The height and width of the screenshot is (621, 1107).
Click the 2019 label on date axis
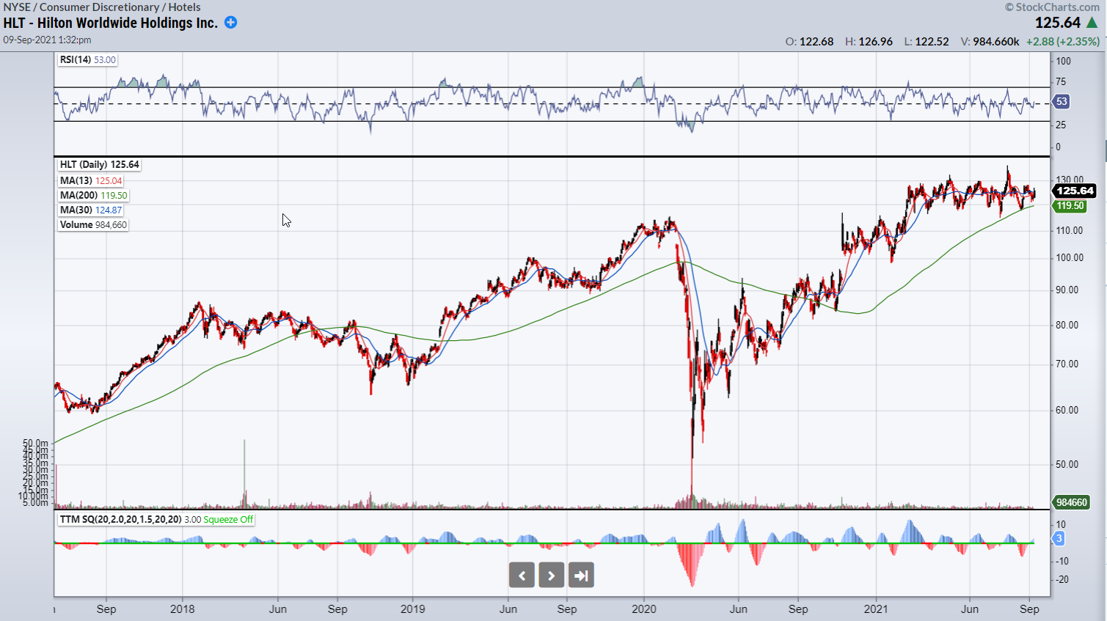413,609
